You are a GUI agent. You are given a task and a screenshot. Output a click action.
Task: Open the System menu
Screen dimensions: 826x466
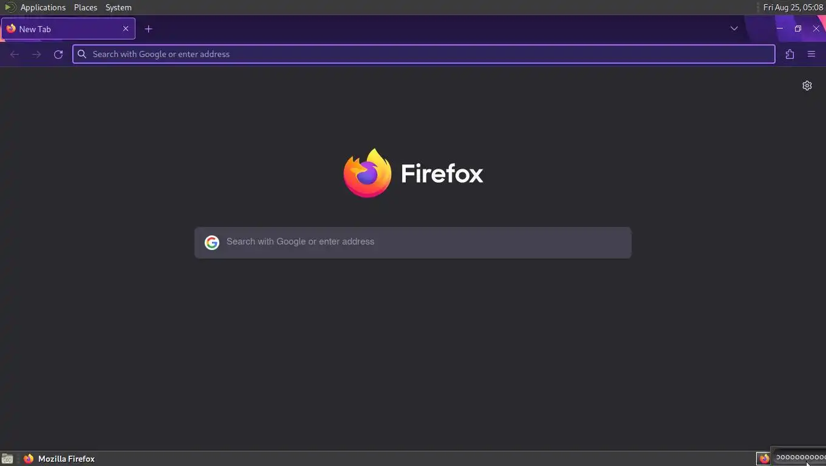pyautogui.click(x=118, y=7)
